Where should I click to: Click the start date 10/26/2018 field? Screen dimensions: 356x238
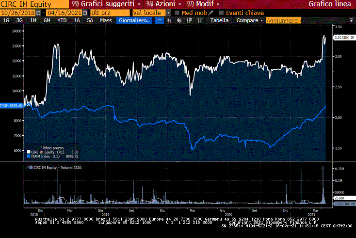[18, 13]
